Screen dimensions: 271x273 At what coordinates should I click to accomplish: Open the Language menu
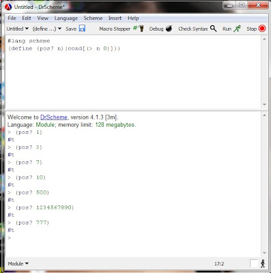pyautogui.click(x=66, y=18)
